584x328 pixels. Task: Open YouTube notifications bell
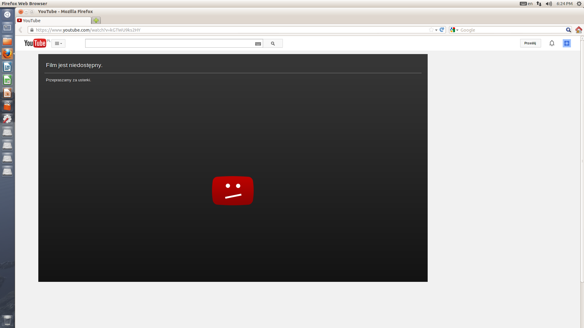pos(552,43)
